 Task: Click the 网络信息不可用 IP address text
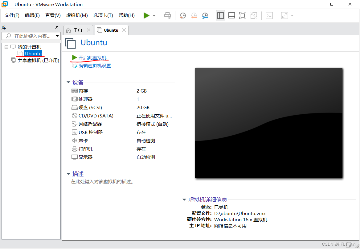(230, 226)
